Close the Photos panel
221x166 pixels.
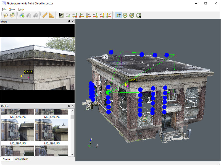click(73, 106)
